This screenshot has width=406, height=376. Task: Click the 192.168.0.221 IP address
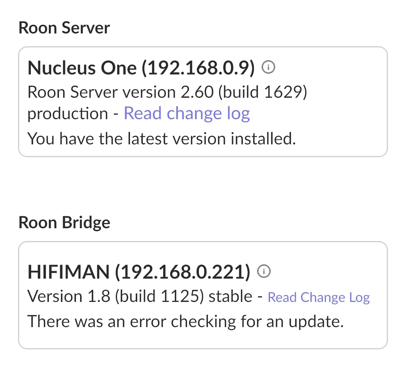(182, 272)
